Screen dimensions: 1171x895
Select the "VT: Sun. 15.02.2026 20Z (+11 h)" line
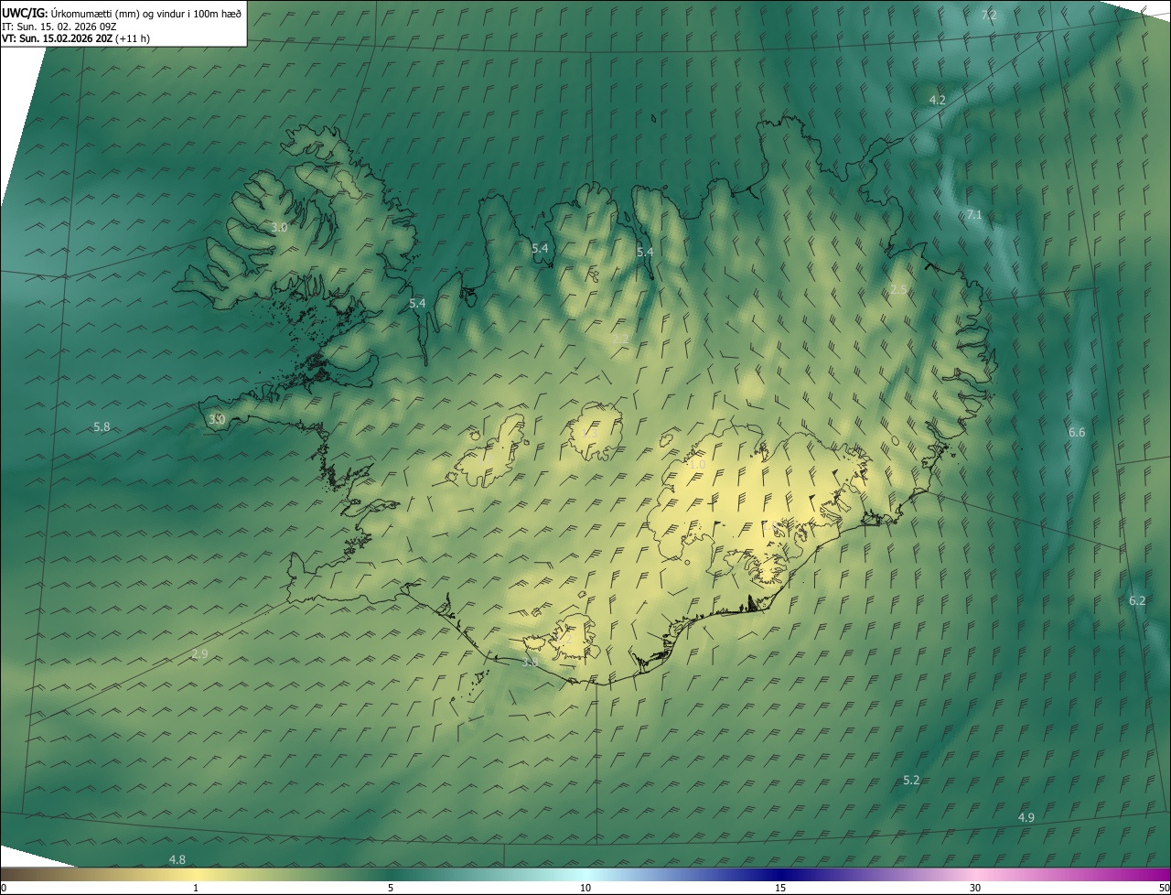click(x=76, y=38)
